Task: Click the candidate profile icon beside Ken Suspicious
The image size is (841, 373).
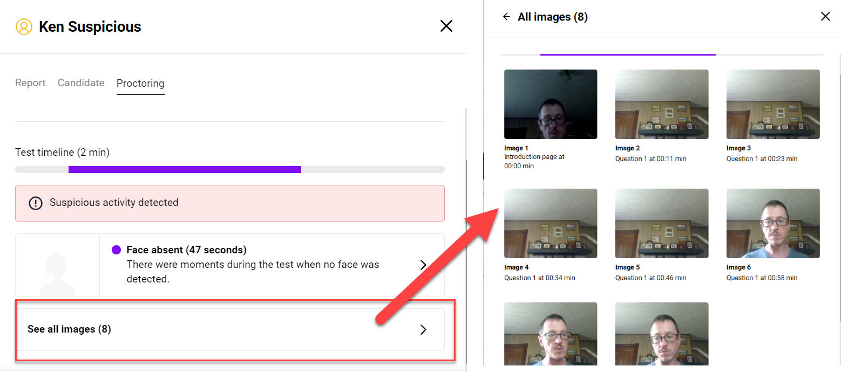Action: point(24,26)
